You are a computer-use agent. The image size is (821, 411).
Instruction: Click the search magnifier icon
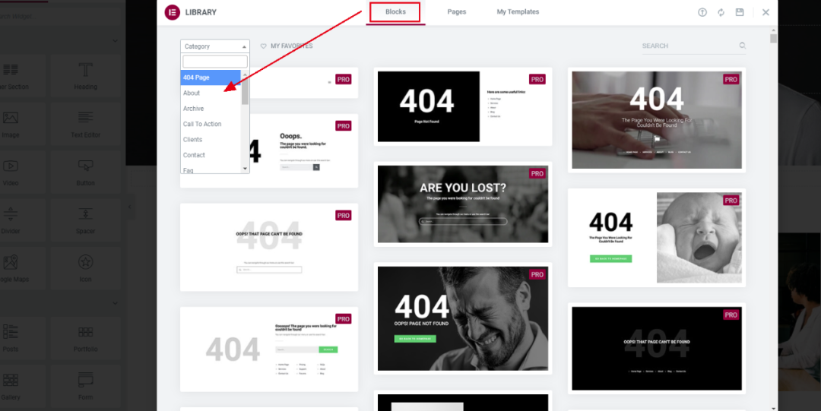point(743,46)
